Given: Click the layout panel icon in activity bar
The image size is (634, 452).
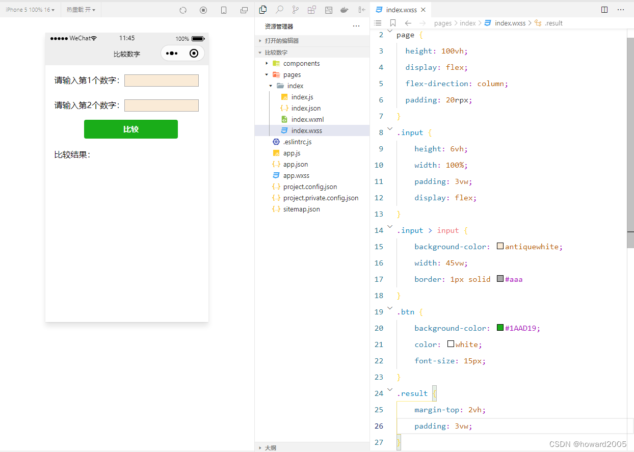Looking at the screenshot, I should click(x=329, y=10).
